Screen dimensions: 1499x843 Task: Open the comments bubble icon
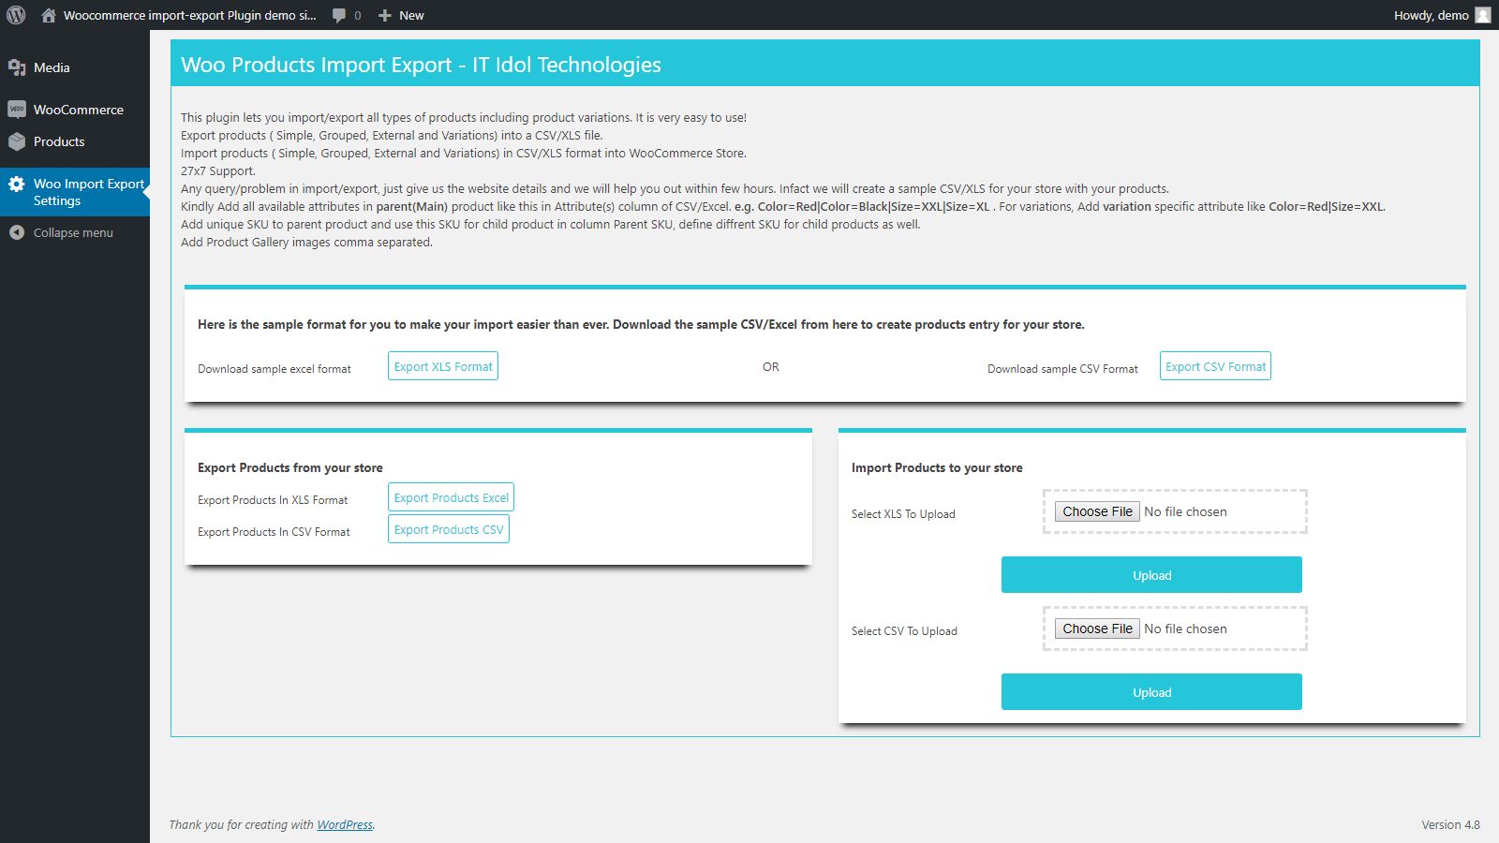[339, 15]
